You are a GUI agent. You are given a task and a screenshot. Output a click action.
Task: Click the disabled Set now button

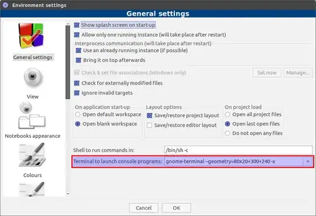point(267,72)
